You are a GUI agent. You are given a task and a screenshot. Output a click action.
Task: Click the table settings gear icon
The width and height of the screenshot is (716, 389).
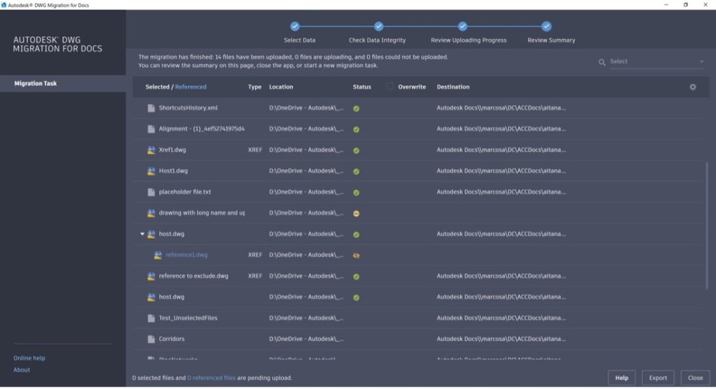point(692,87)
